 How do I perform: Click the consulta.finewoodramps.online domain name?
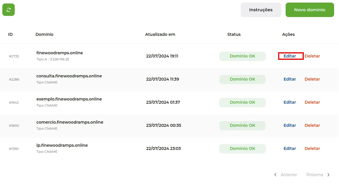pyautogui.click(x=69, y=76)
